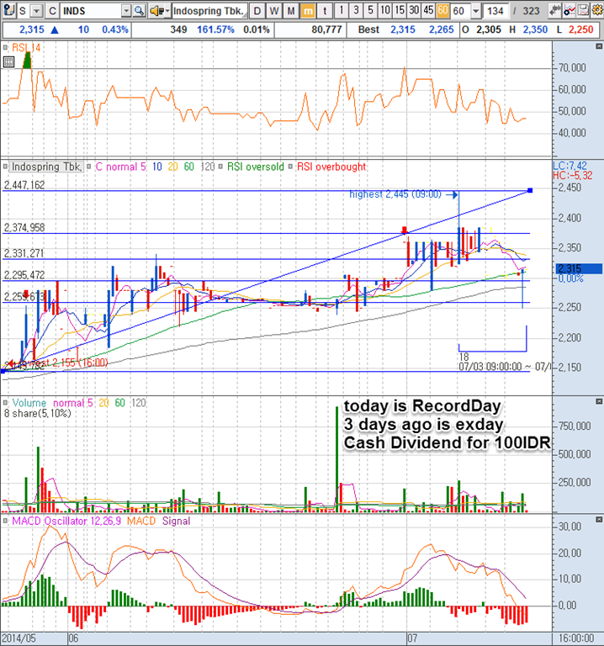Click the MACD Oscillator 12,26,9 label
This screenshot has width=604, height=646.
(66, 522)
